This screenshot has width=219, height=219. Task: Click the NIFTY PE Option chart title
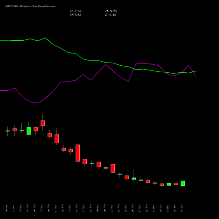coord(30,7)
